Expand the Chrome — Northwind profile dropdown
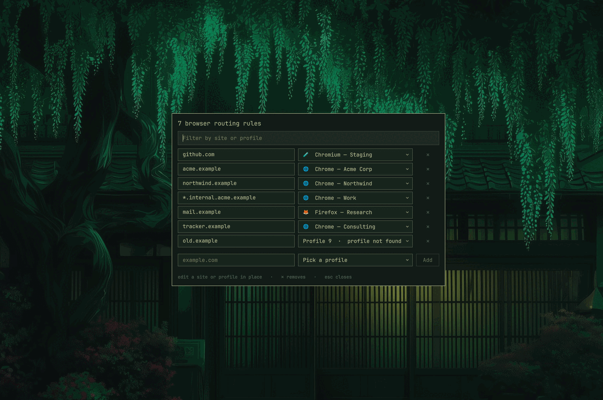This screenshot has width=603, height=400. click(355, 183)
